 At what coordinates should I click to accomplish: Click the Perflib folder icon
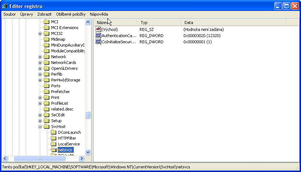(46, 74)
